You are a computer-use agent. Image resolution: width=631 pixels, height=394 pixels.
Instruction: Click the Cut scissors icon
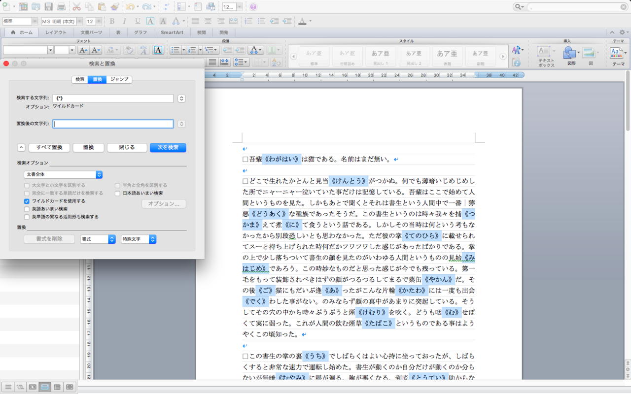click(x=76, y=7)
